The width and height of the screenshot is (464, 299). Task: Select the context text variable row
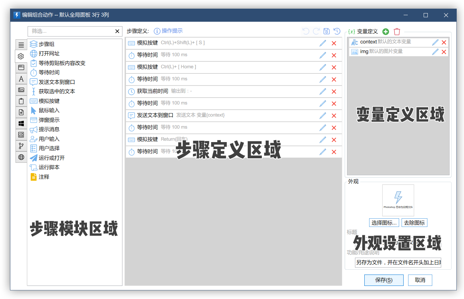pos(399,42)
